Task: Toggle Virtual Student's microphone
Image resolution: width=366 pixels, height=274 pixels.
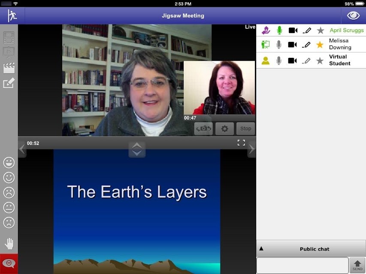Action: 279,60
